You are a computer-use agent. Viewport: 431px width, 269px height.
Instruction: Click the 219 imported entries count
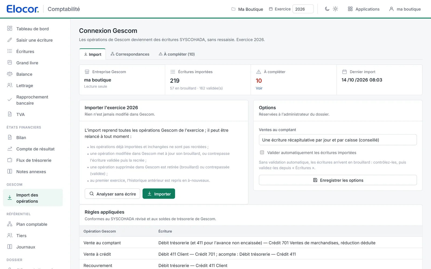tap(175, 81)
